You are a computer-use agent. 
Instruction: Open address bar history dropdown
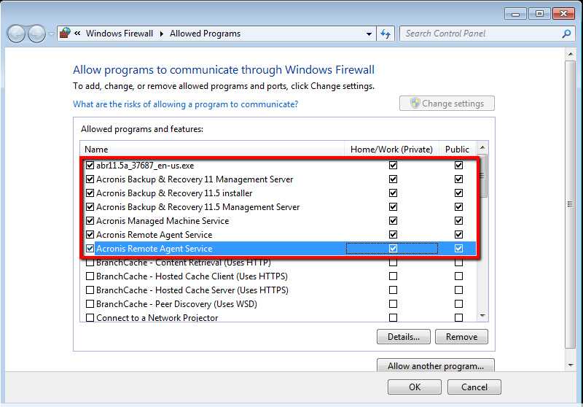coord(369,34)
